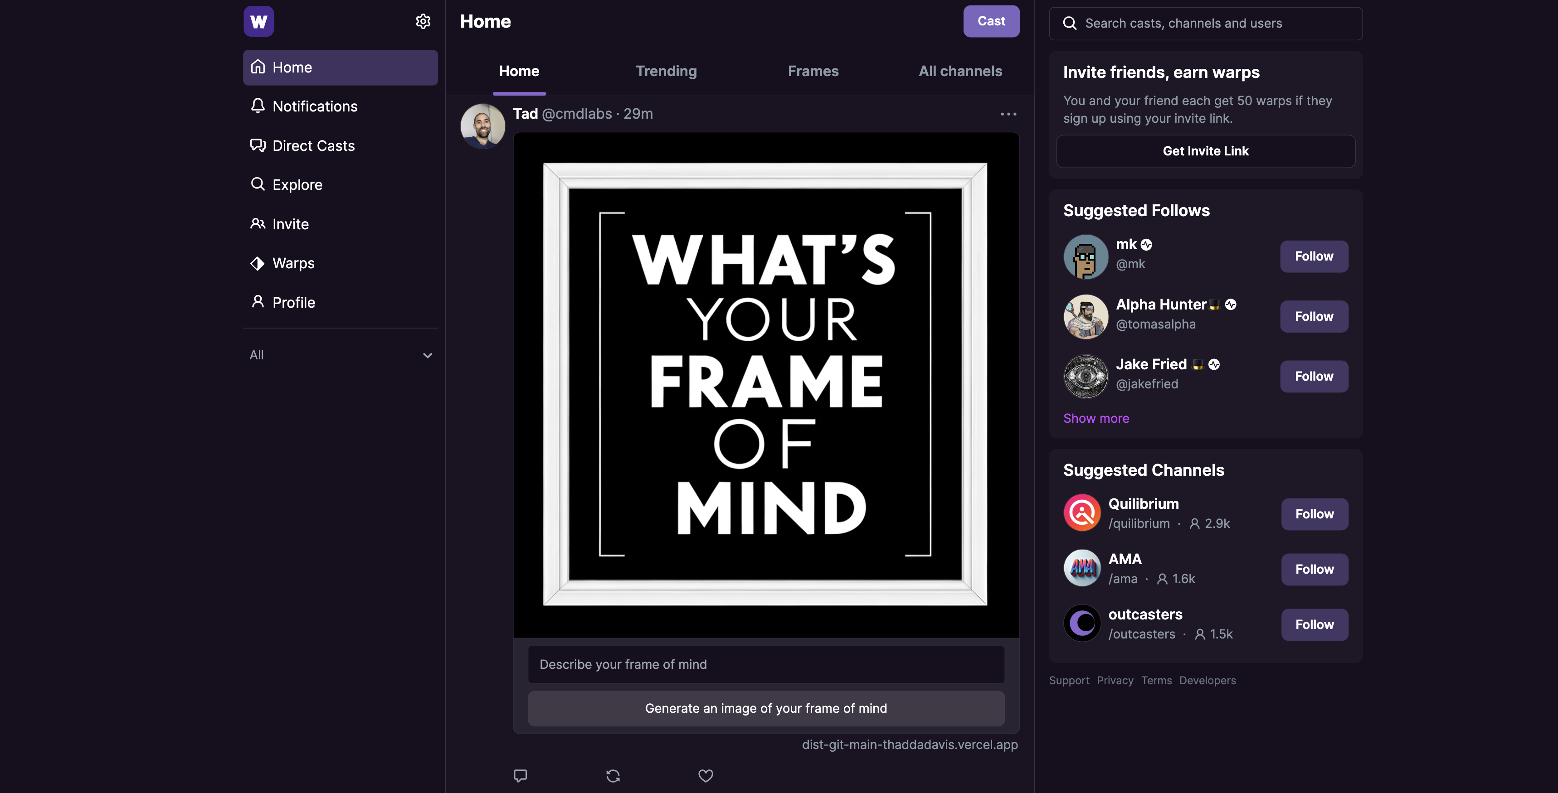This screenshot has height=793, width=1558.
Task: Switch to the Trending tab
Action: 666,71
